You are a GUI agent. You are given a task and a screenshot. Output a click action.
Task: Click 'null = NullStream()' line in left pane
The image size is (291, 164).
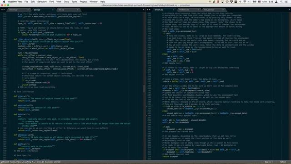point(28,53)
